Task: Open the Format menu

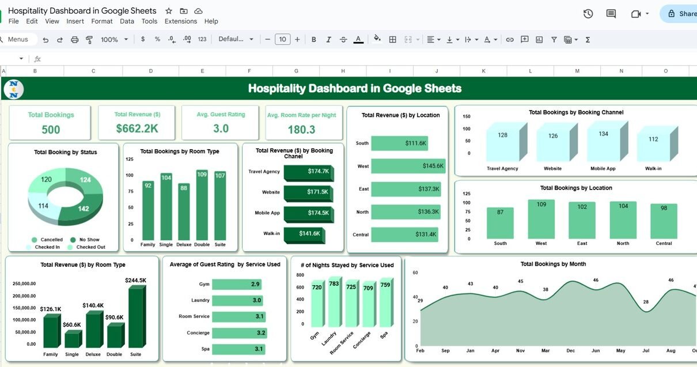Action: [x=102, y=21]
